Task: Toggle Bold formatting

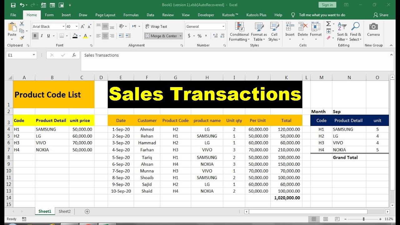Action: point(35,36)
